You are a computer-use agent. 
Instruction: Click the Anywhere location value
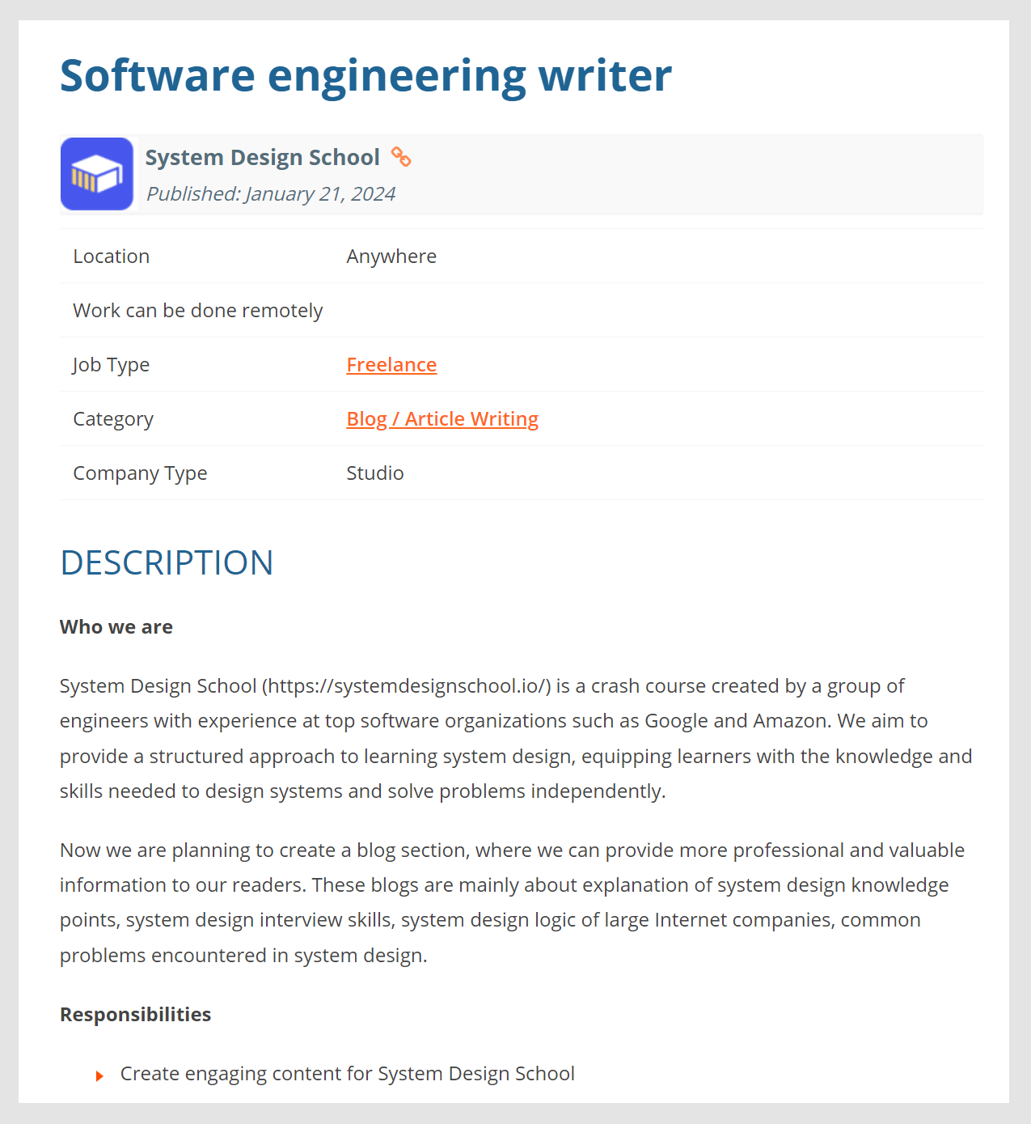tap(391, 256)
